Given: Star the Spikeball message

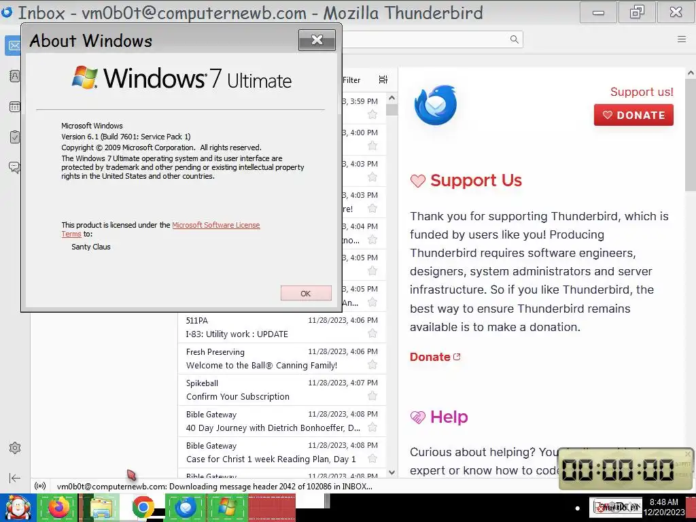Looking at the screenshot, I should coord(372,396).
